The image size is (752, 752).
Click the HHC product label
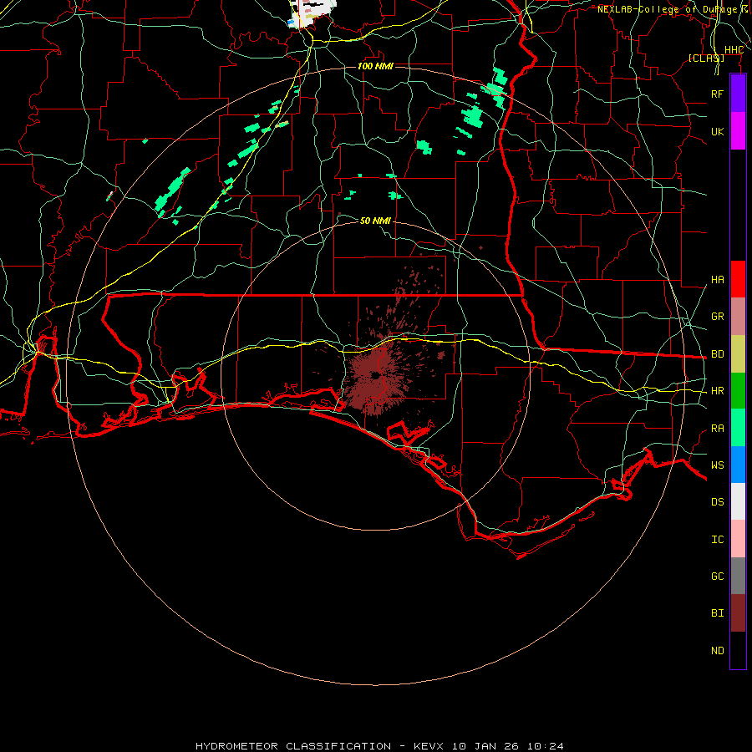coord(734,50)
